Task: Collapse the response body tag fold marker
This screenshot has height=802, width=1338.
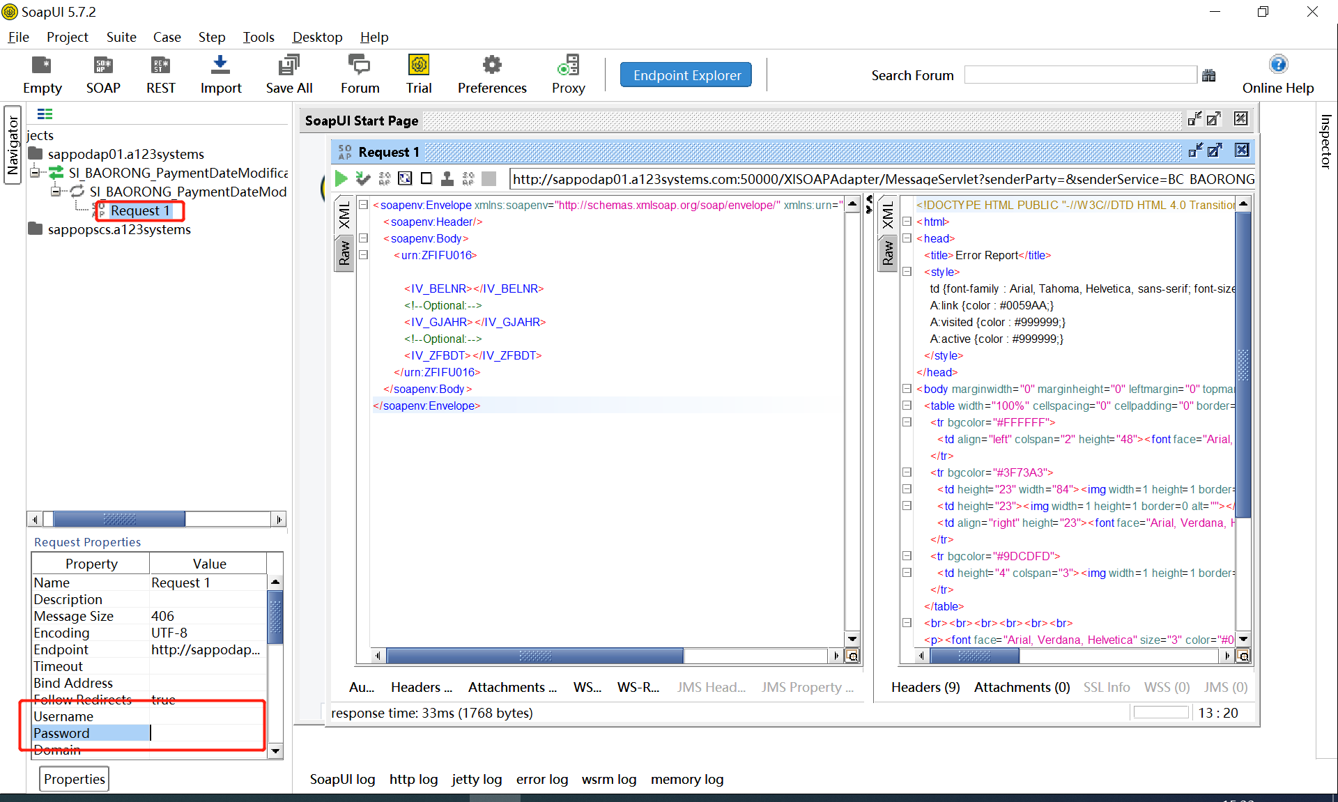Action: click(907, 389)
